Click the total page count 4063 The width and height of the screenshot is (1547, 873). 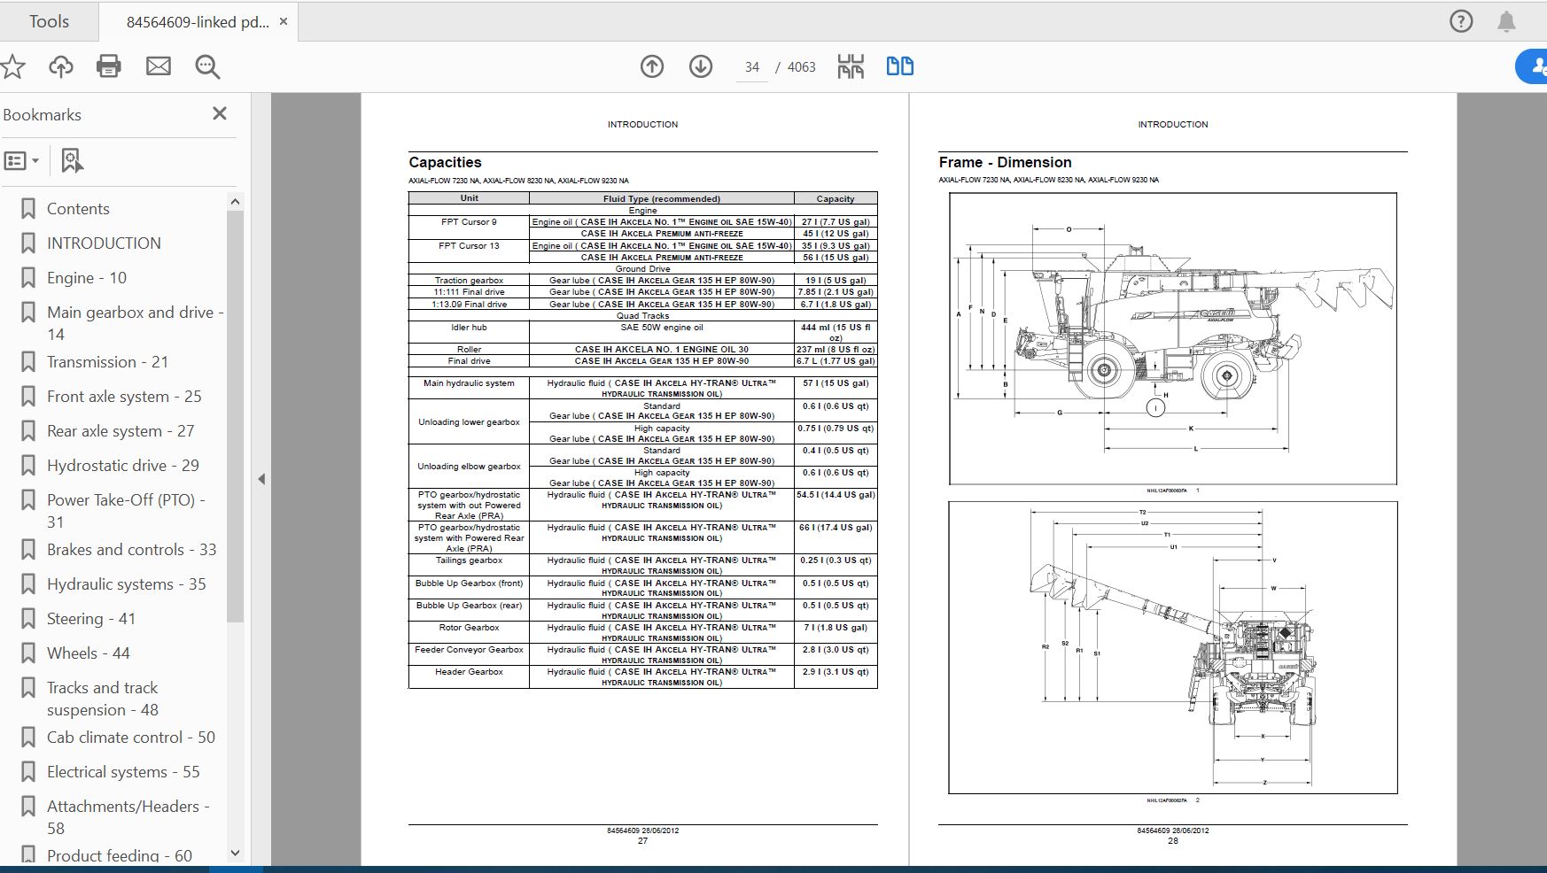click(x=801, y=67)
